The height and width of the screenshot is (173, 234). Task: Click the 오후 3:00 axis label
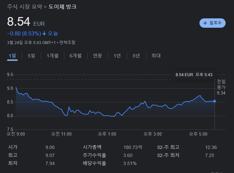pos(153,134)
